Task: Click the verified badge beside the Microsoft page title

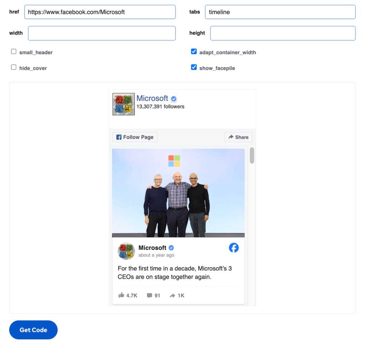Action: 174,99
